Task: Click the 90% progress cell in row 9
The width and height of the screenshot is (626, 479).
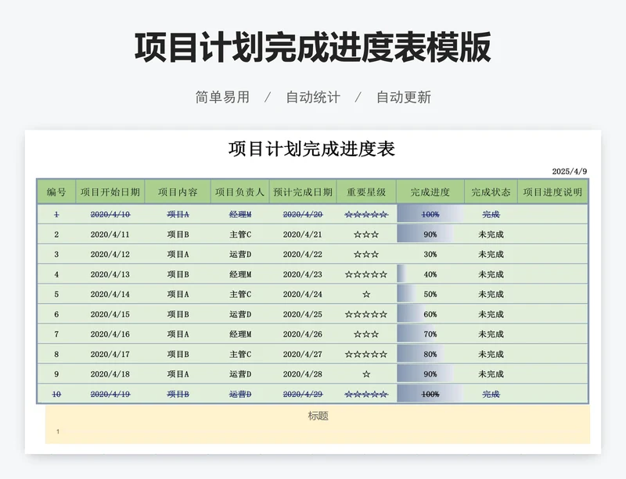Action: coord(430,374)
